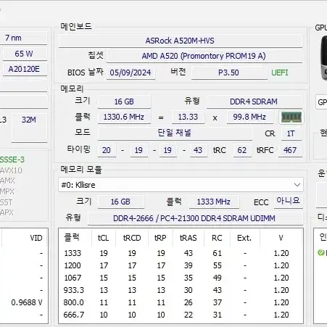
Task: Click the SSSE-3 instruction set label
Action: (x=12, y=160)
